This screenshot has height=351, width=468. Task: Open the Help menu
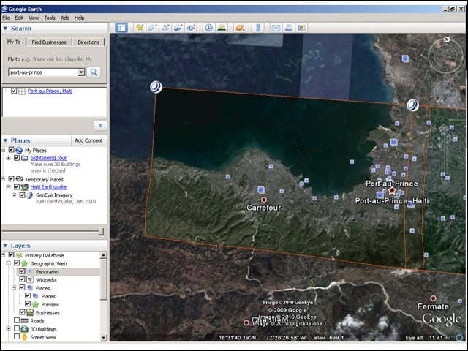point(79,18)
